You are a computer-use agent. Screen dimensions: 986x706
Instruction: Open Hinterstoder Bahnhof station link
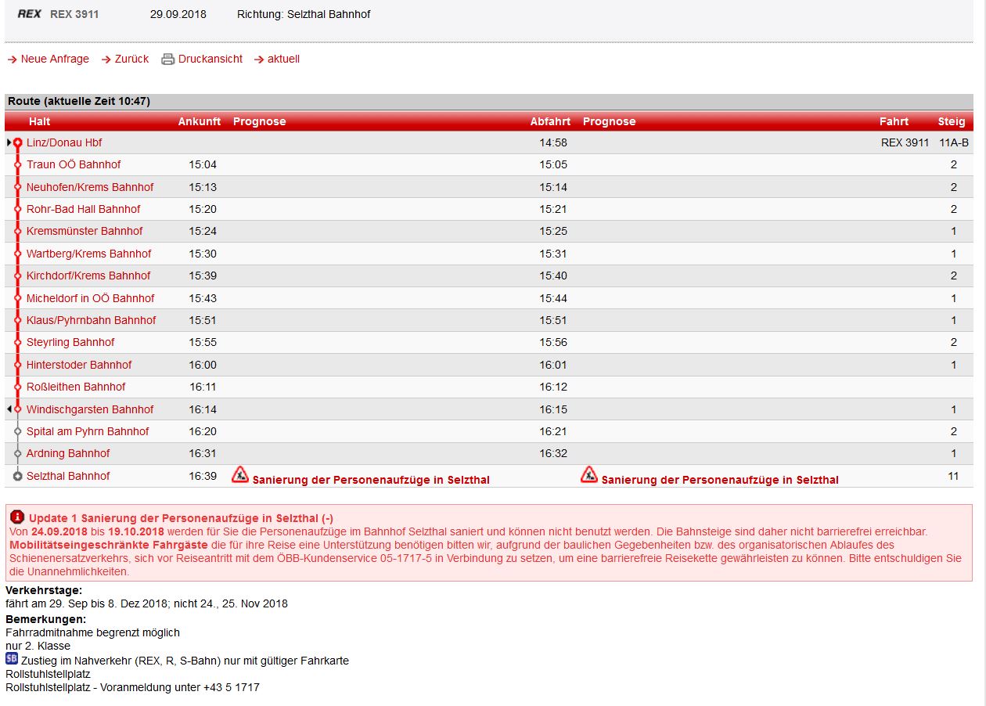coord(79,365)
